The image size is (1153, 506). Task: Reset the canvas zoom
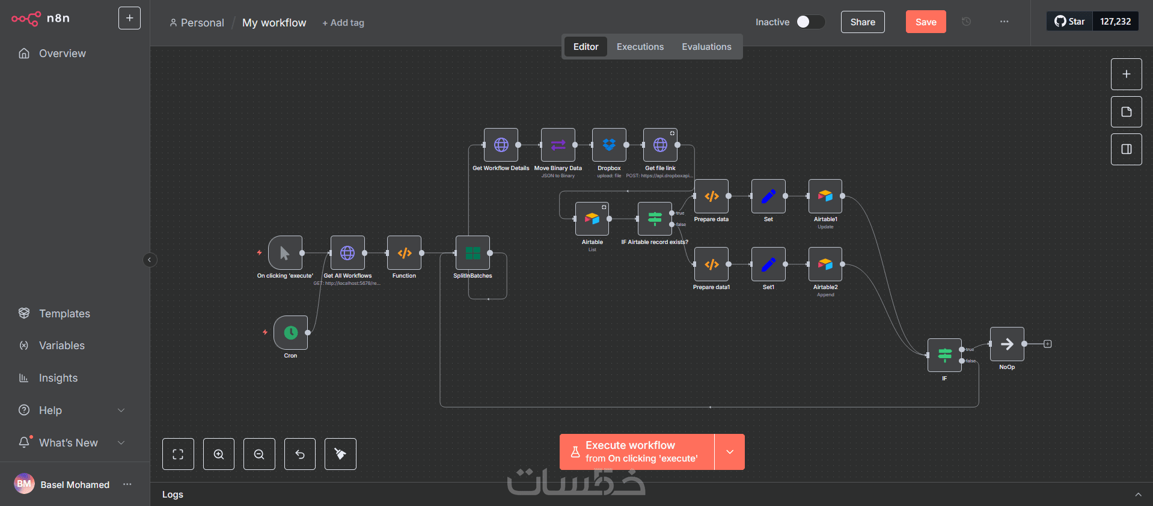click(300, 454)
